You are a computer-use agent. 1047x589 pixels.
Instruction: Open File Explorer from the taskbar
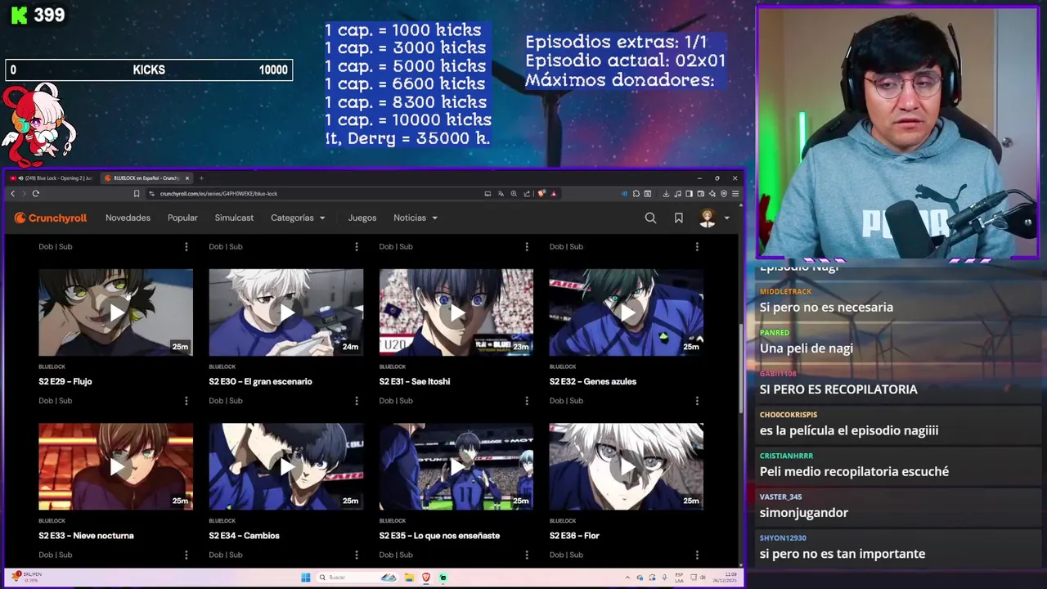click(409, 578)
